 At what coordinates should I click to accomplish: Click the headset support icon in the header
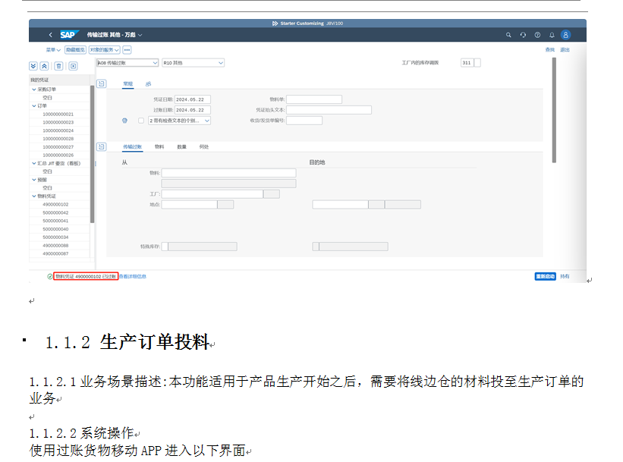pos(523,35)
